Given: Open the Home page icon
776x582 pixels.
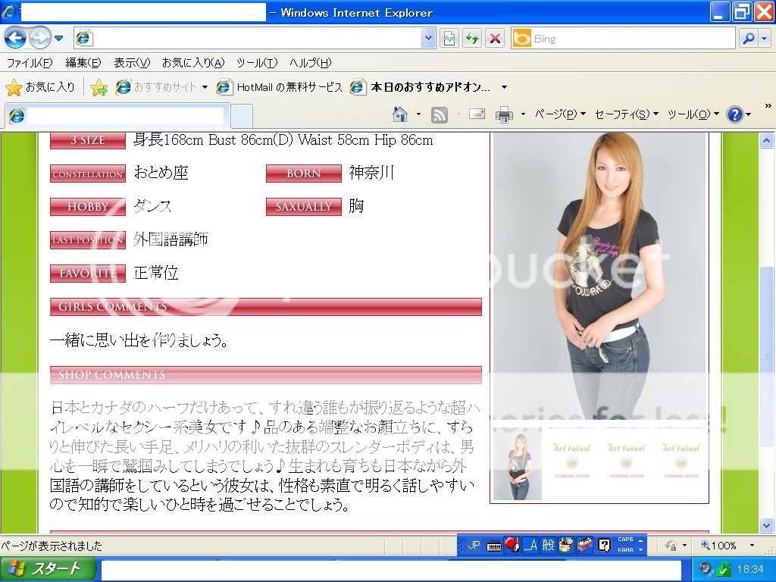Looking at the screenshot, I should [x=400, y=114].
